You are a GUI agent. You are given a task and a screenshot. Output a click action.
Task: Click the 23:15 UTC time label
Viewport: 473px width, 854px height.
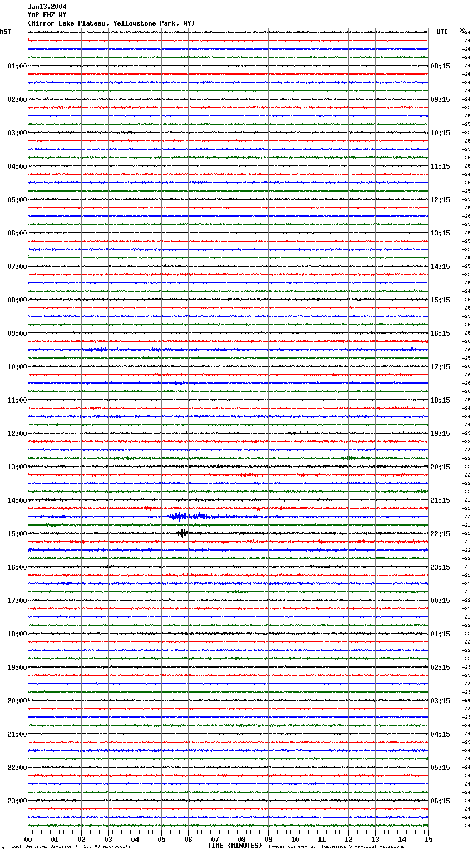(440, 567)
